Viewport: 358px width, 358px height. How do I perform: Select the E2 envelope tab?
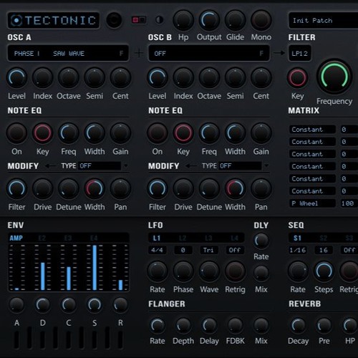click(x=42, y=238)
